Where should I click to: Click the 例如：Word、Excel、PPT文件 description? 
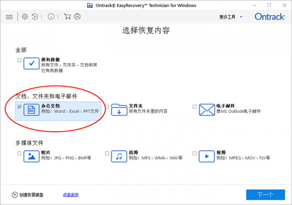click(x=70, y=111)
